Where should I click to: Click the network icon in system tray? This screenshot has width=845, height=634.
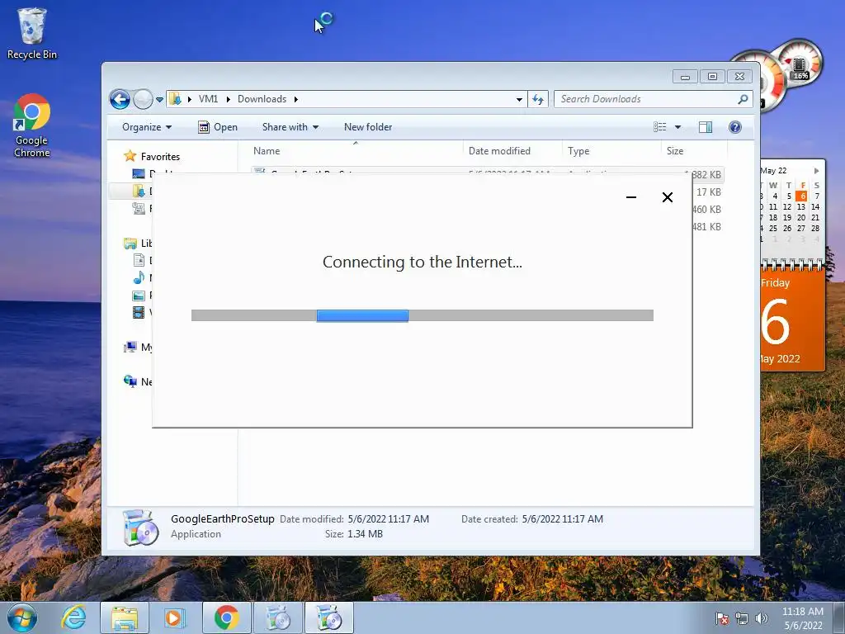[x=742, y=618]
